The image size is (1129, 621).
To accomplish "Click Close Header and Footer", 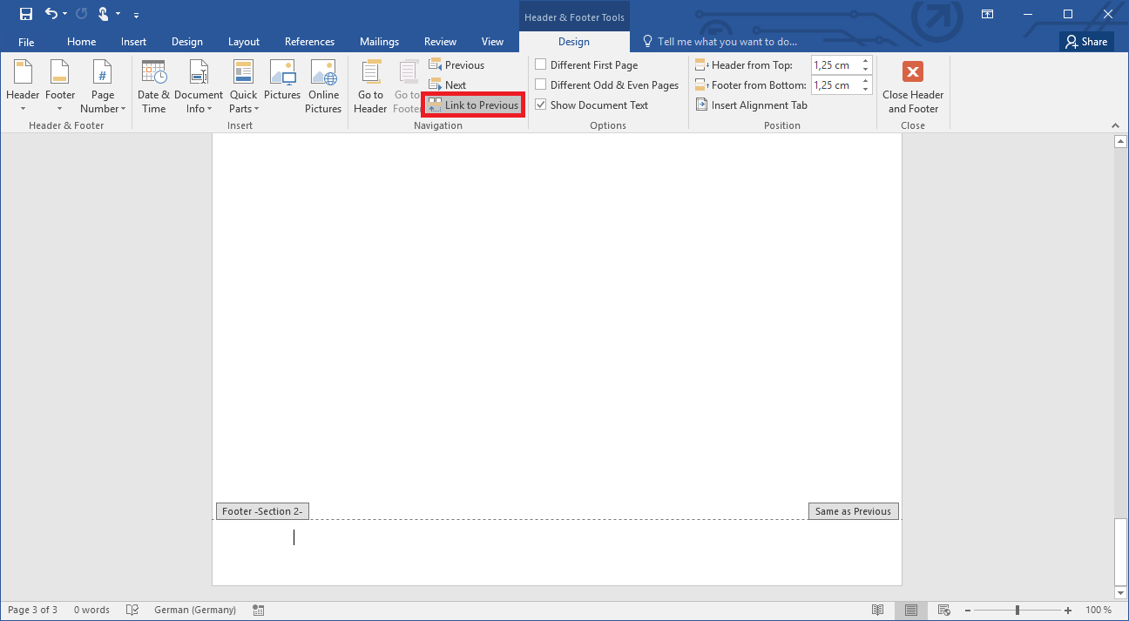I will tap(912, 86).
